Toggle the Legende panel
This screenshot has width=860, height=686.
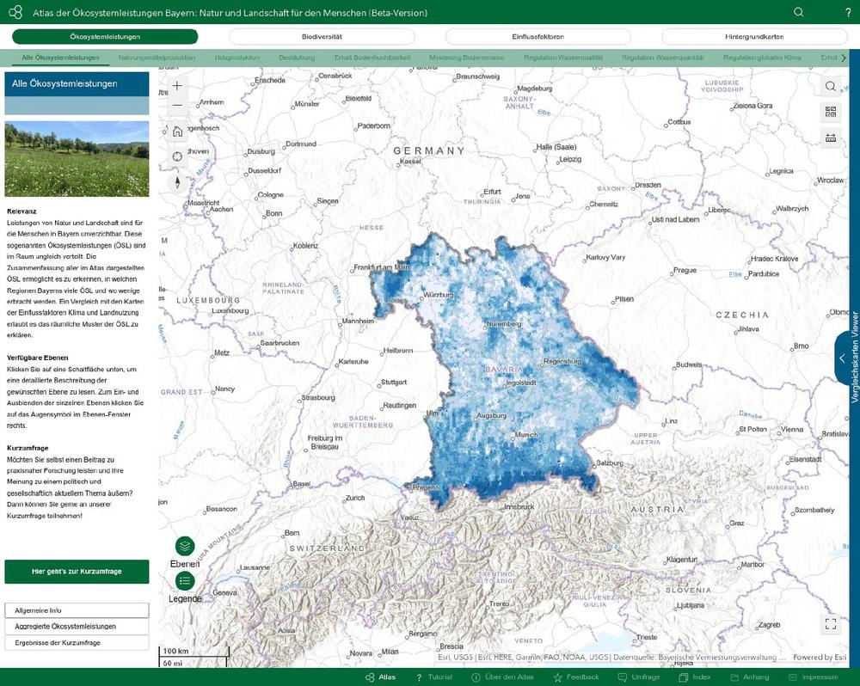pyautogui.click(x=185, y=581)
